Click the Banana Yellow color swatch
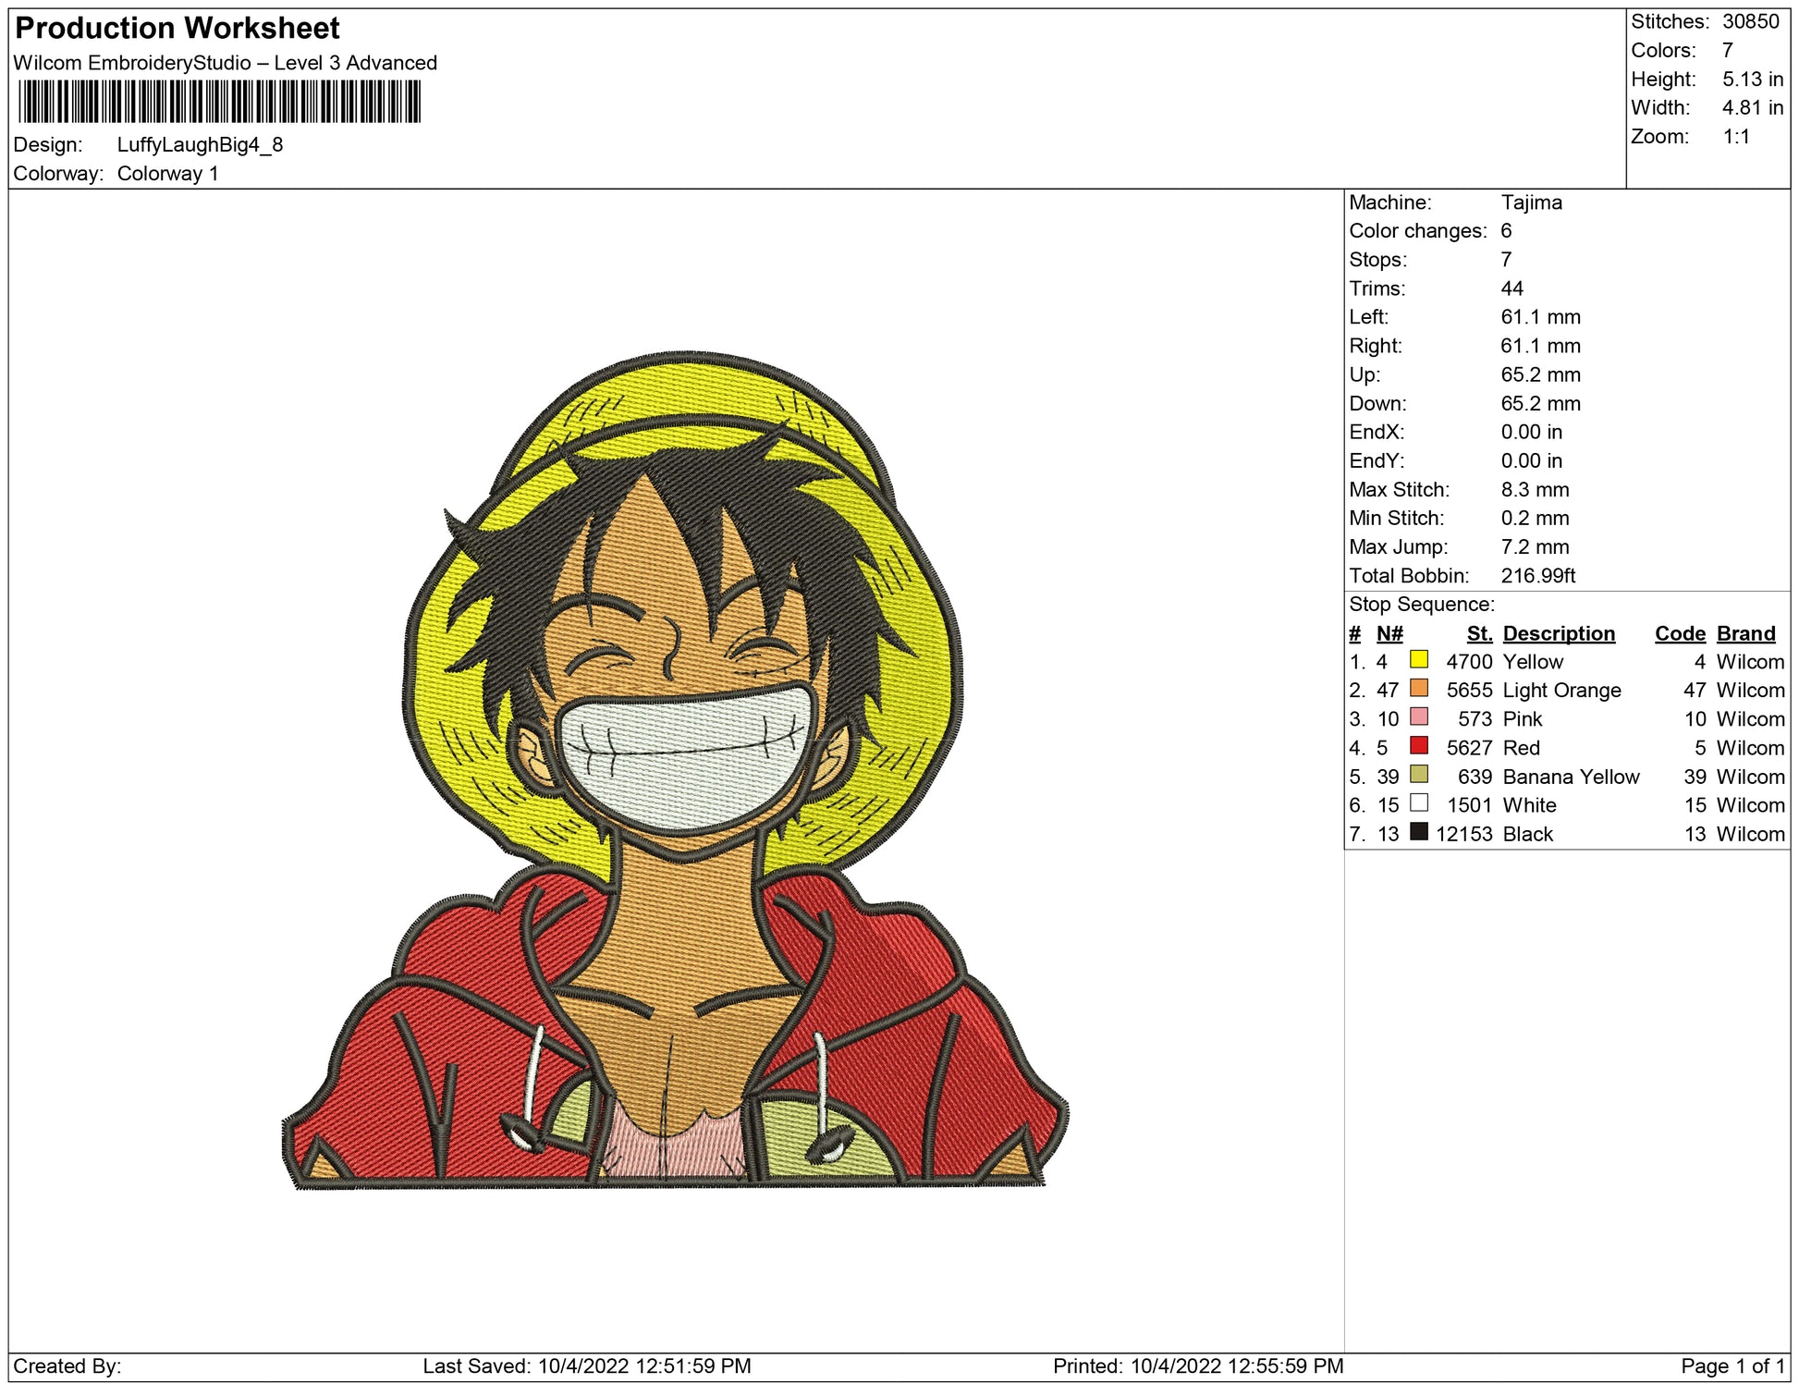1799x1384 pixels. (x=1418, y=774)
